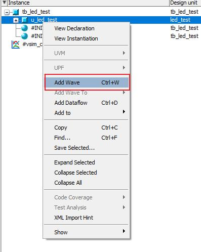The height and width of the screenshot is (252, 201).
Task: Select the tb_led_test tree row
Action: pos(101,12)
